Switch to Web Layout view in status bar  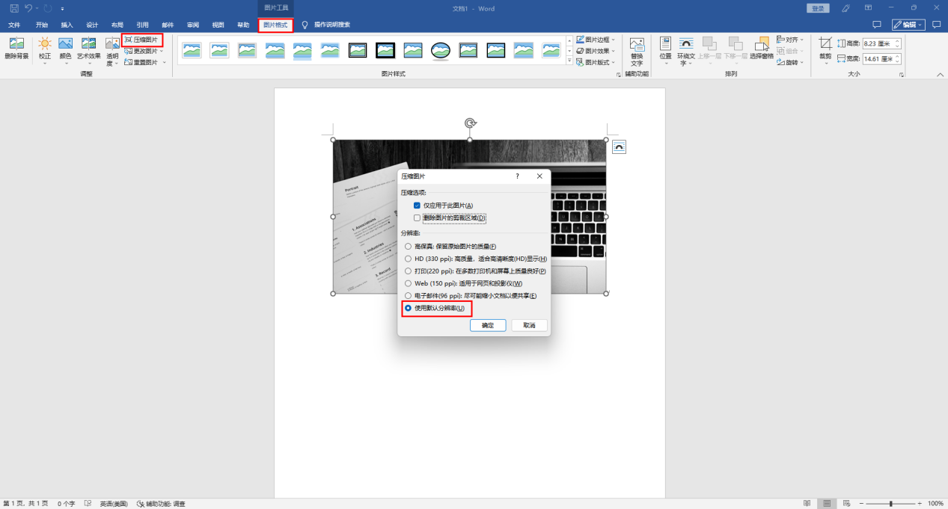[x=845, y=504]
